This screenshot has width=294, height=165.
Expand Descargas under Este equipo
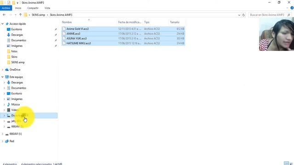pyautogui.click(x=4, y=82)
